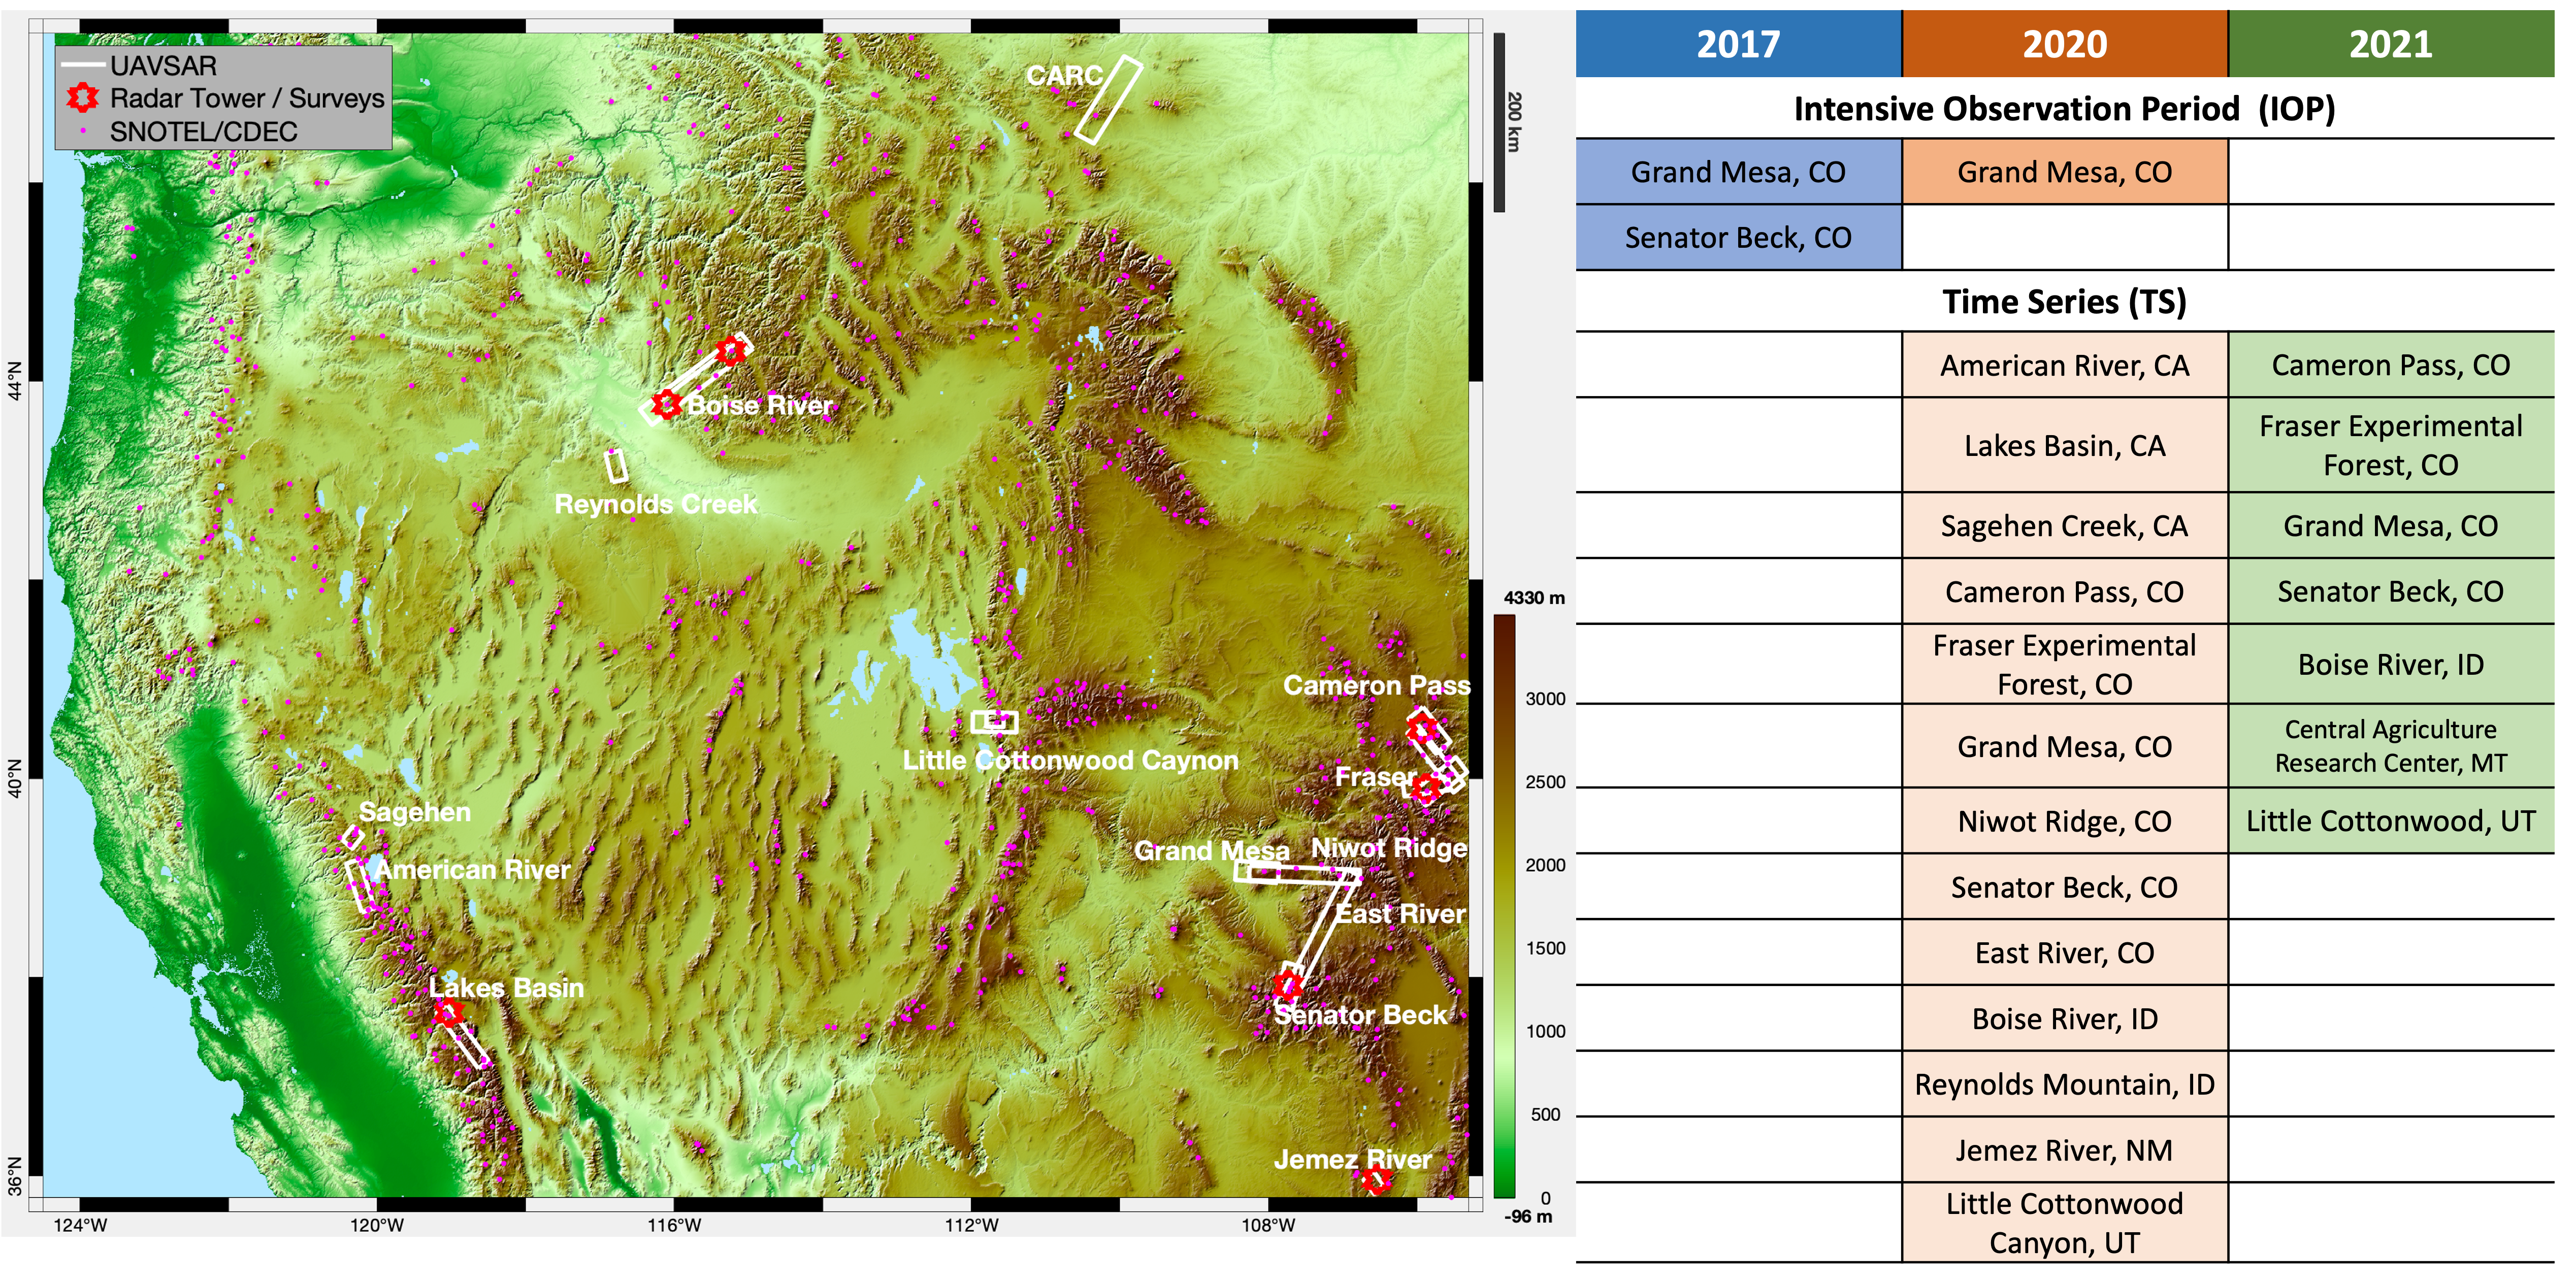Click the Little Cottonwood Canyon, UT table cell
Viewport: 2576px width, 1282px height.
click(x=2064, y=1222)
